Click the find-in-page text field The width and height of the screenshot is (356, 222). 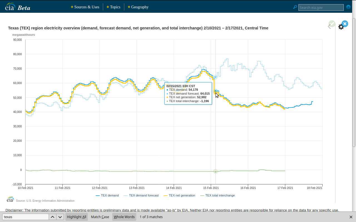(x=26, y=217)
